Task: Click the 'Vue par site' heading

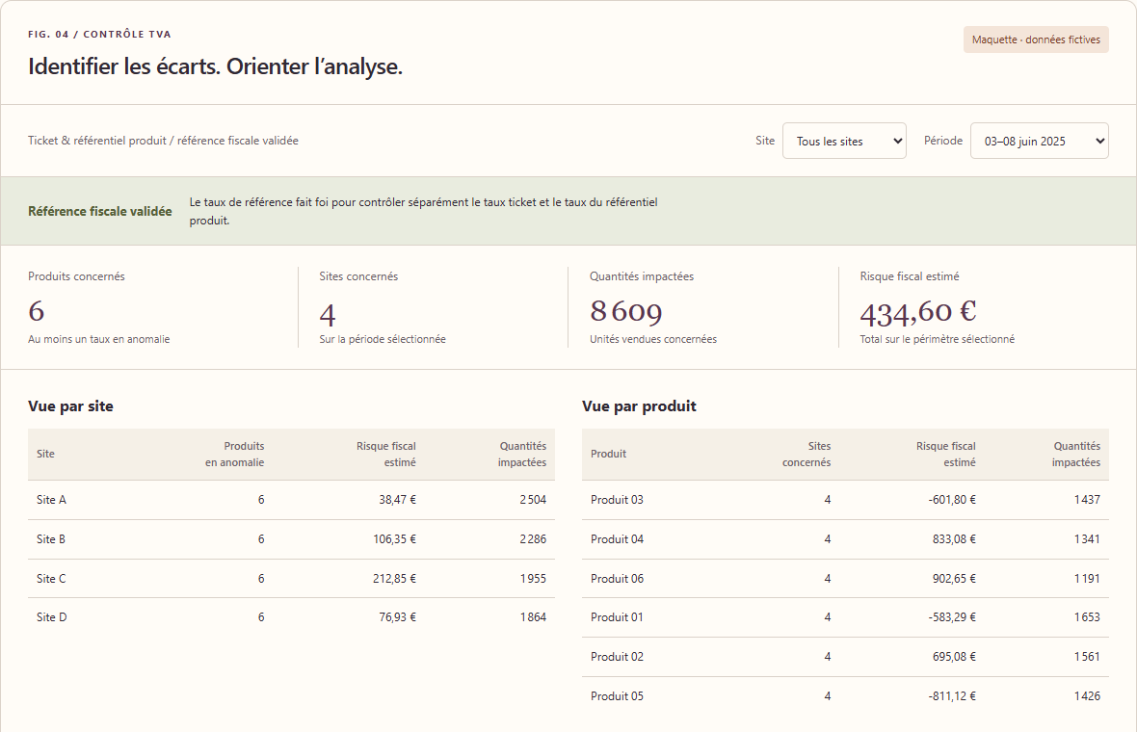Action: (x=70, y=405)
